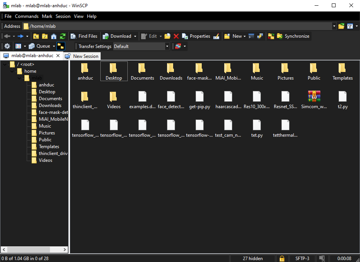Image resolution: width=360 pixels, height=262 pixels.
Task: Click the Properties button
Action: coord(196,36)
